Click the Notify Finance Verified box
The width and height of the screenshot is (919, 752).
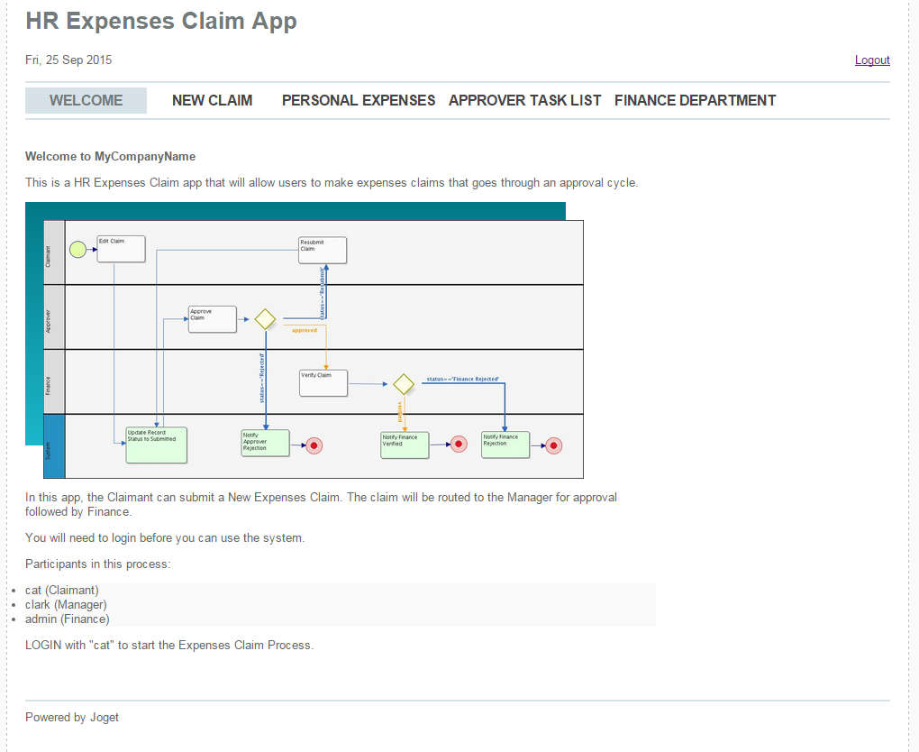(405, 445)
